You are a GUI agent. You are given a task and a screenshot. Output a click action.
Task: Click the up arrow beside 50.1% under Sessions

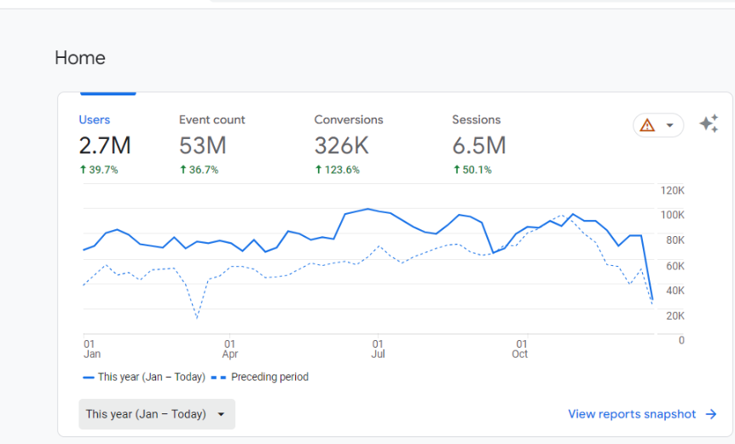(456, 170)
